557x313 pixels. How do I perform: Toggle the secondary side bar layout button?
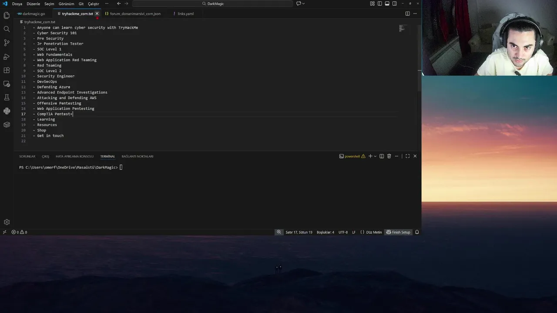394,3
